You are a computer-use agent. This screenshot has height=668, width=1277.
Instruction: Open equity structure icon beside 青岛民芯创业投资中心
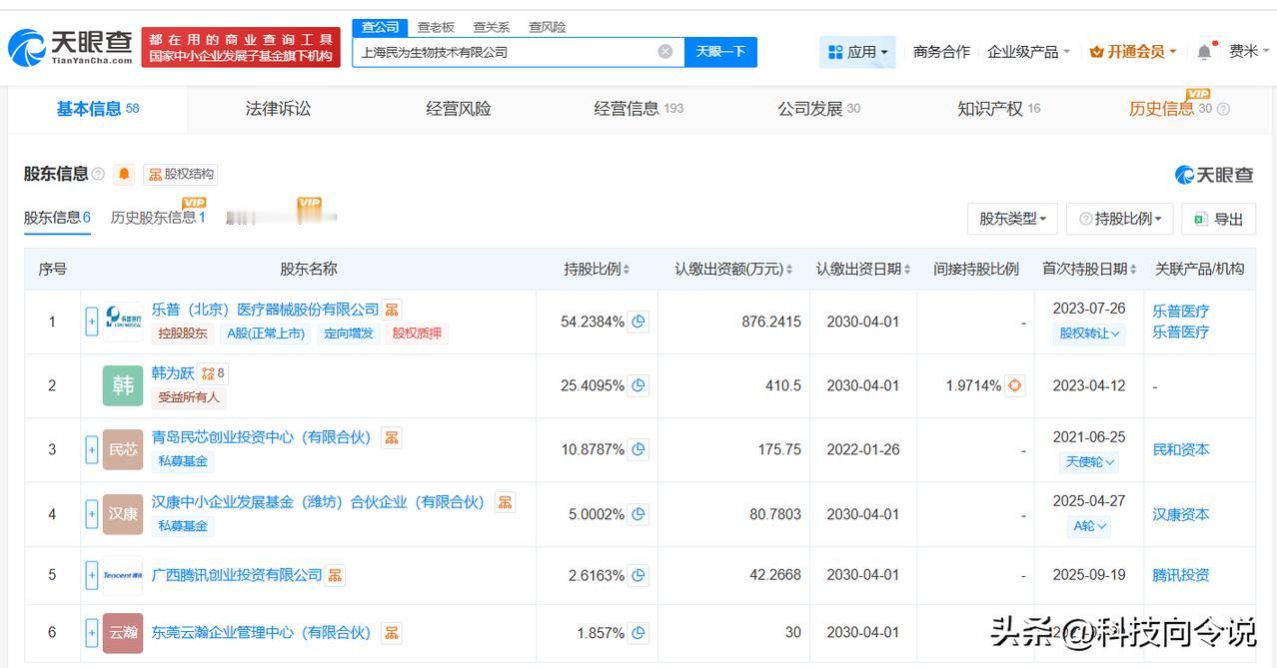pos(391,437)
